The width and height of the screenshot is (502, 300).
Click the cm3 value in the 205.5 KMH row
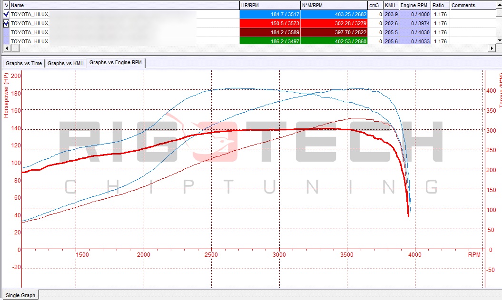[375, 32]
